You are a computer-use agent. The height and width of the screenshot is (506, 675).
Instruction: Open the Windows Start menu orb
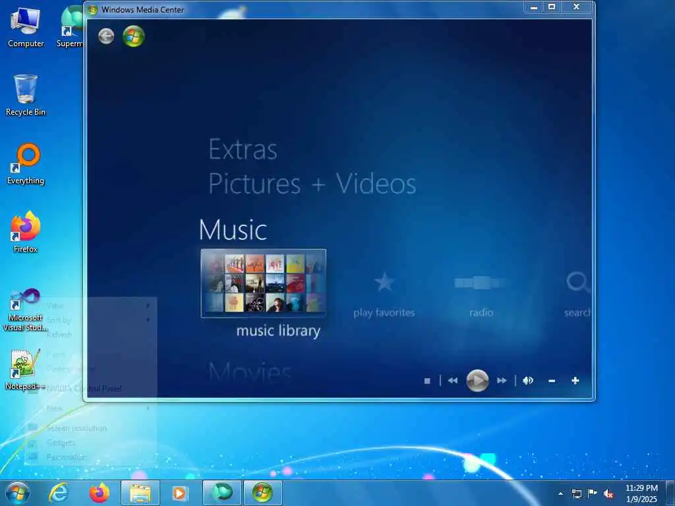click(x=18, y=493)
